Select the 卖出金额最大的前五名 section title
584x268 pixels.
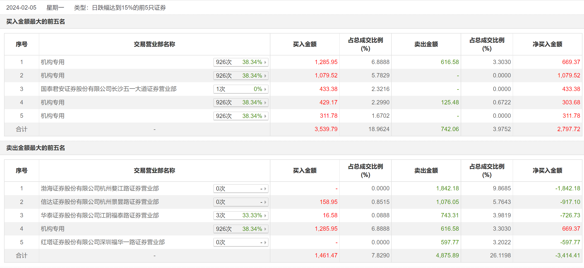tap(36, 148)
